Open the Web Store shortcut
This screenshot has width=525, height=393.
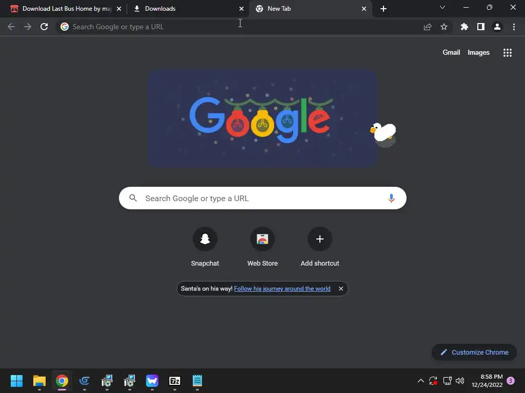tap(262, 247)
